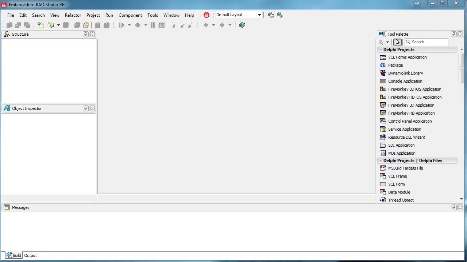The height and width of the screenshot is (262, 467).
Task: Select Service Application icon
Action: click(383, 129)
